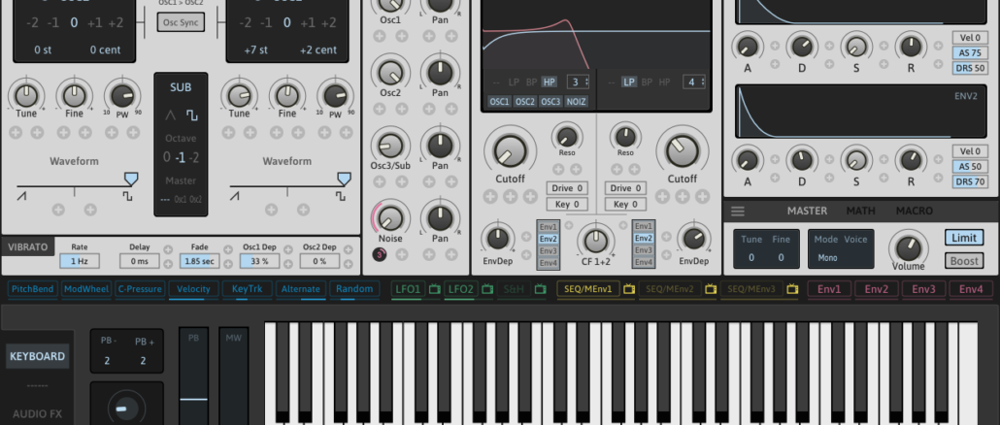This screenshot has width=1000, height=425.
Task: Click the Velocity modulation source
Action: (x=194, y=289)
